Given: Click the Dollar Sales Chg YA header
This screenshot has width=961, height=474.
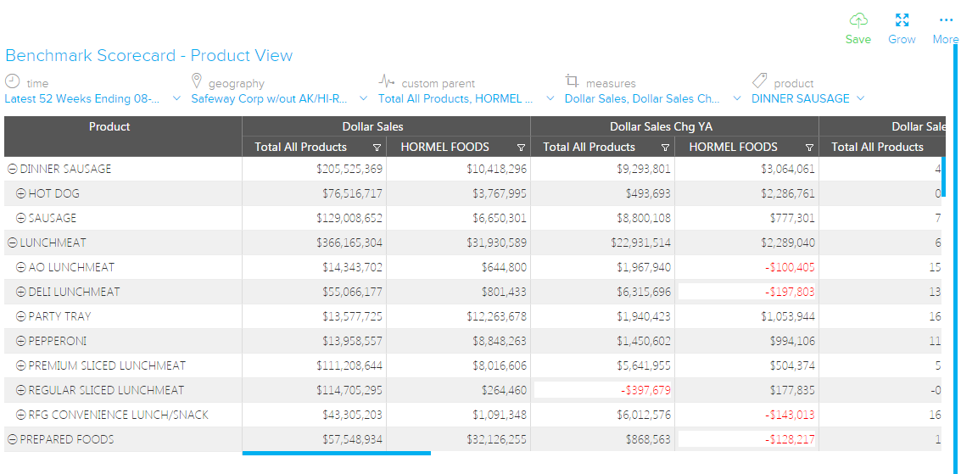Looking at the screenshot, I should coord(661,126).
